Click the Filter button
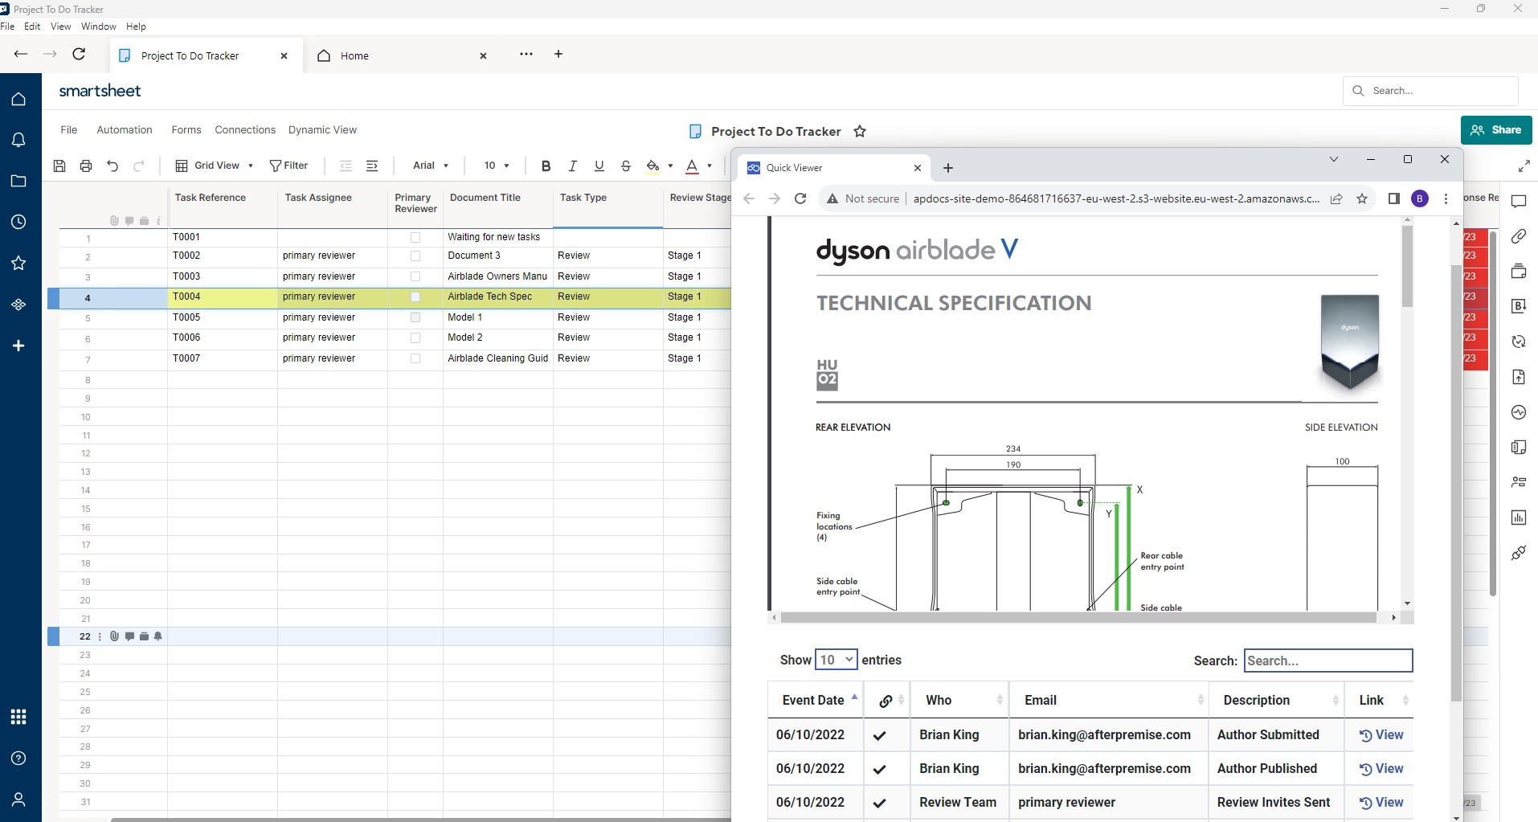Viewport: 1538px width, 822px height. click(x=288, y=166)
